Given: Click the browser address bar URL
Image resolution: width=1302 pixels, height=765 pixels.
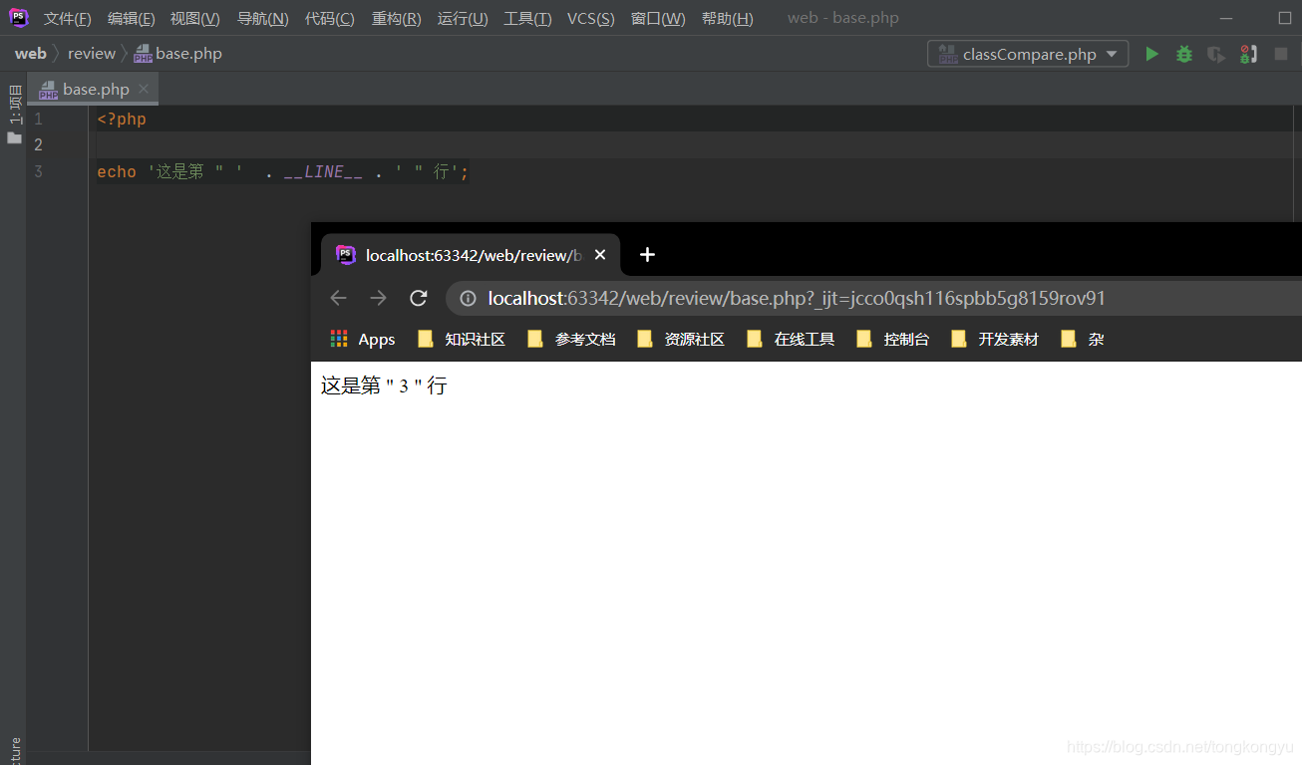Looking at the screenshot, I should 797,298.
